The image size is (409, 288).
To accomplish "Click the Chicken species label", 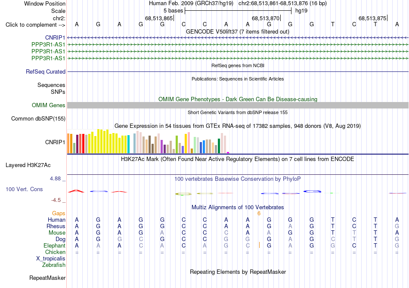I will coord(55,252).
